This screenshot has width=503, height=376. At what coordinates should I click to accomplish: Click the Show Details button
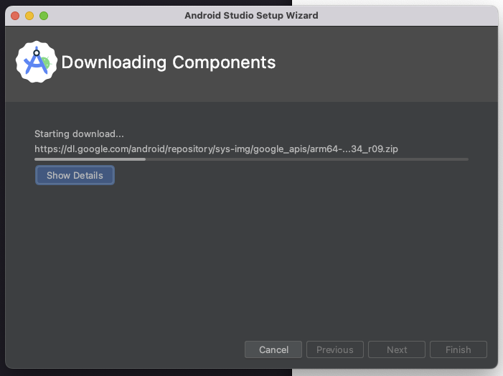[x=75, y=175]
